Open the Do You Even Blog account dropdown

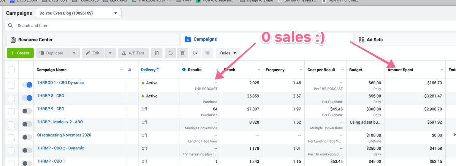(x=79, y=13)
